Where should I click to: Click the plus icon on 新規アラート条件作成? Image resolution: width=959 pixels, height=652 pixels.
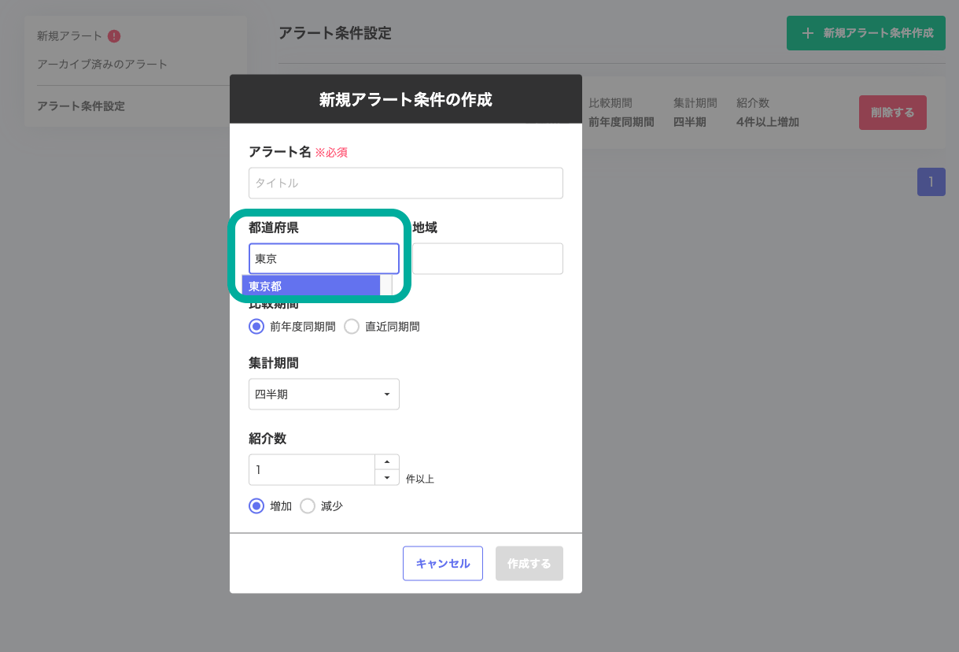(x=807, y=33)
